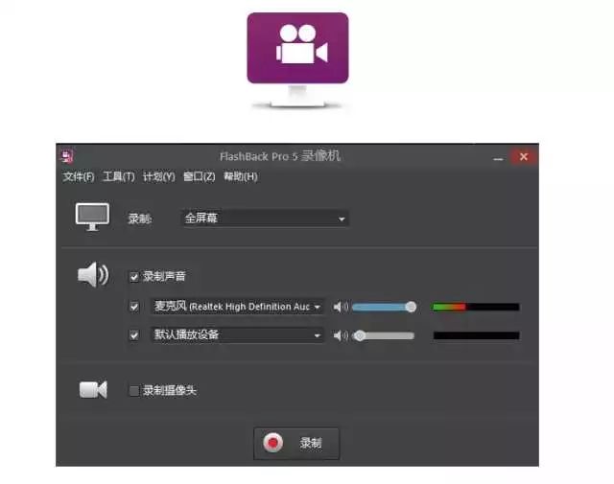This screenshot has height=484, width=614.
Task: Start recording with the red 录制 button
Action: [296, 444]
